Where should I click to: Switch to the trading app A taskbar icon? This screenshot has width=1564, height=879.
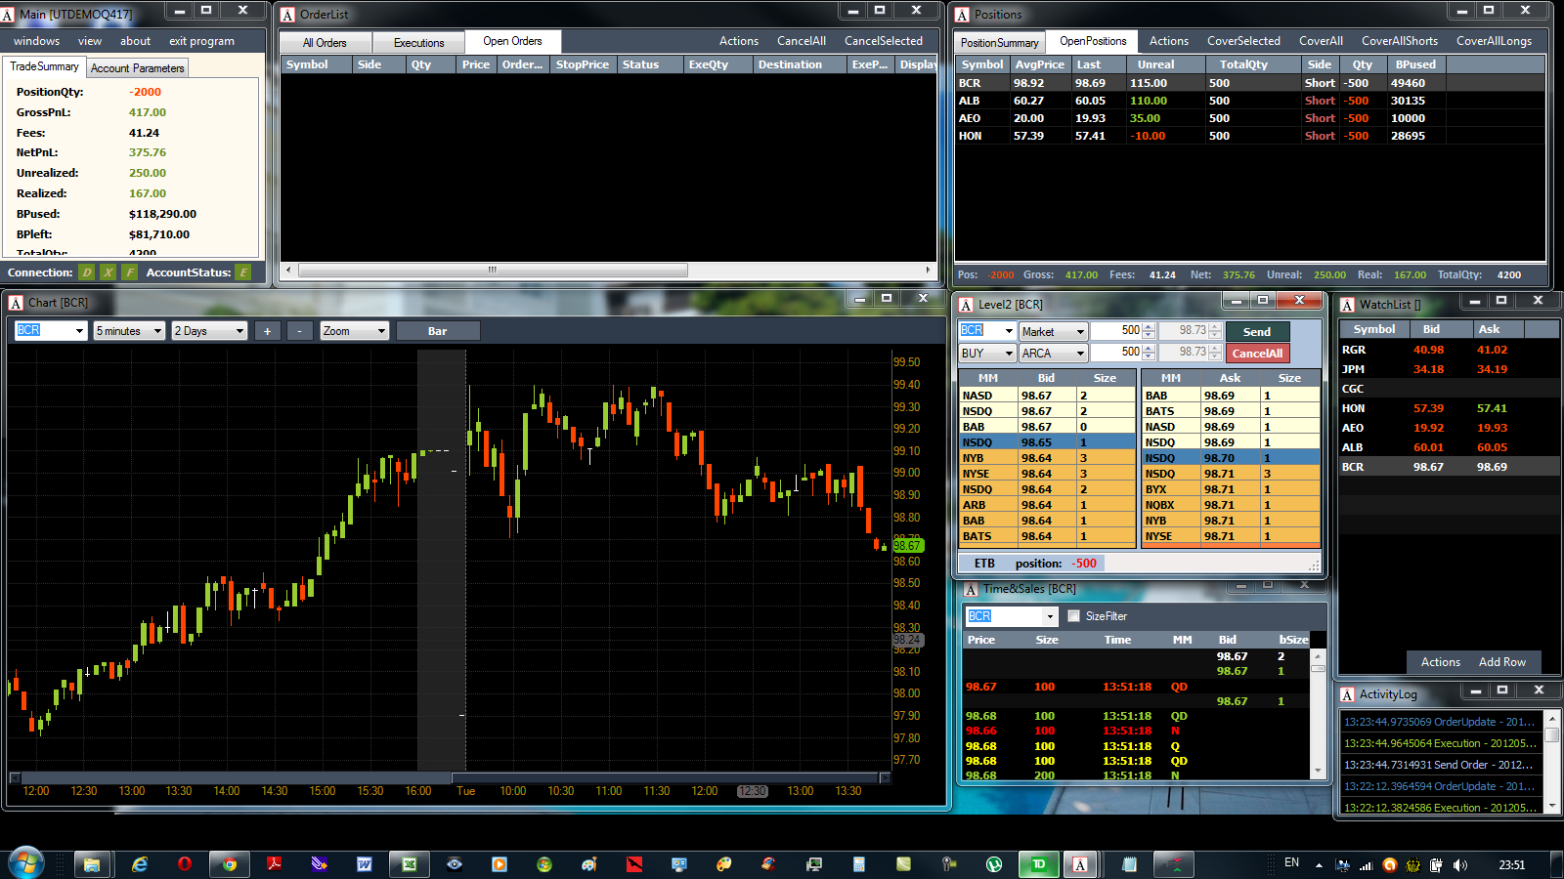pos(1080,864)
